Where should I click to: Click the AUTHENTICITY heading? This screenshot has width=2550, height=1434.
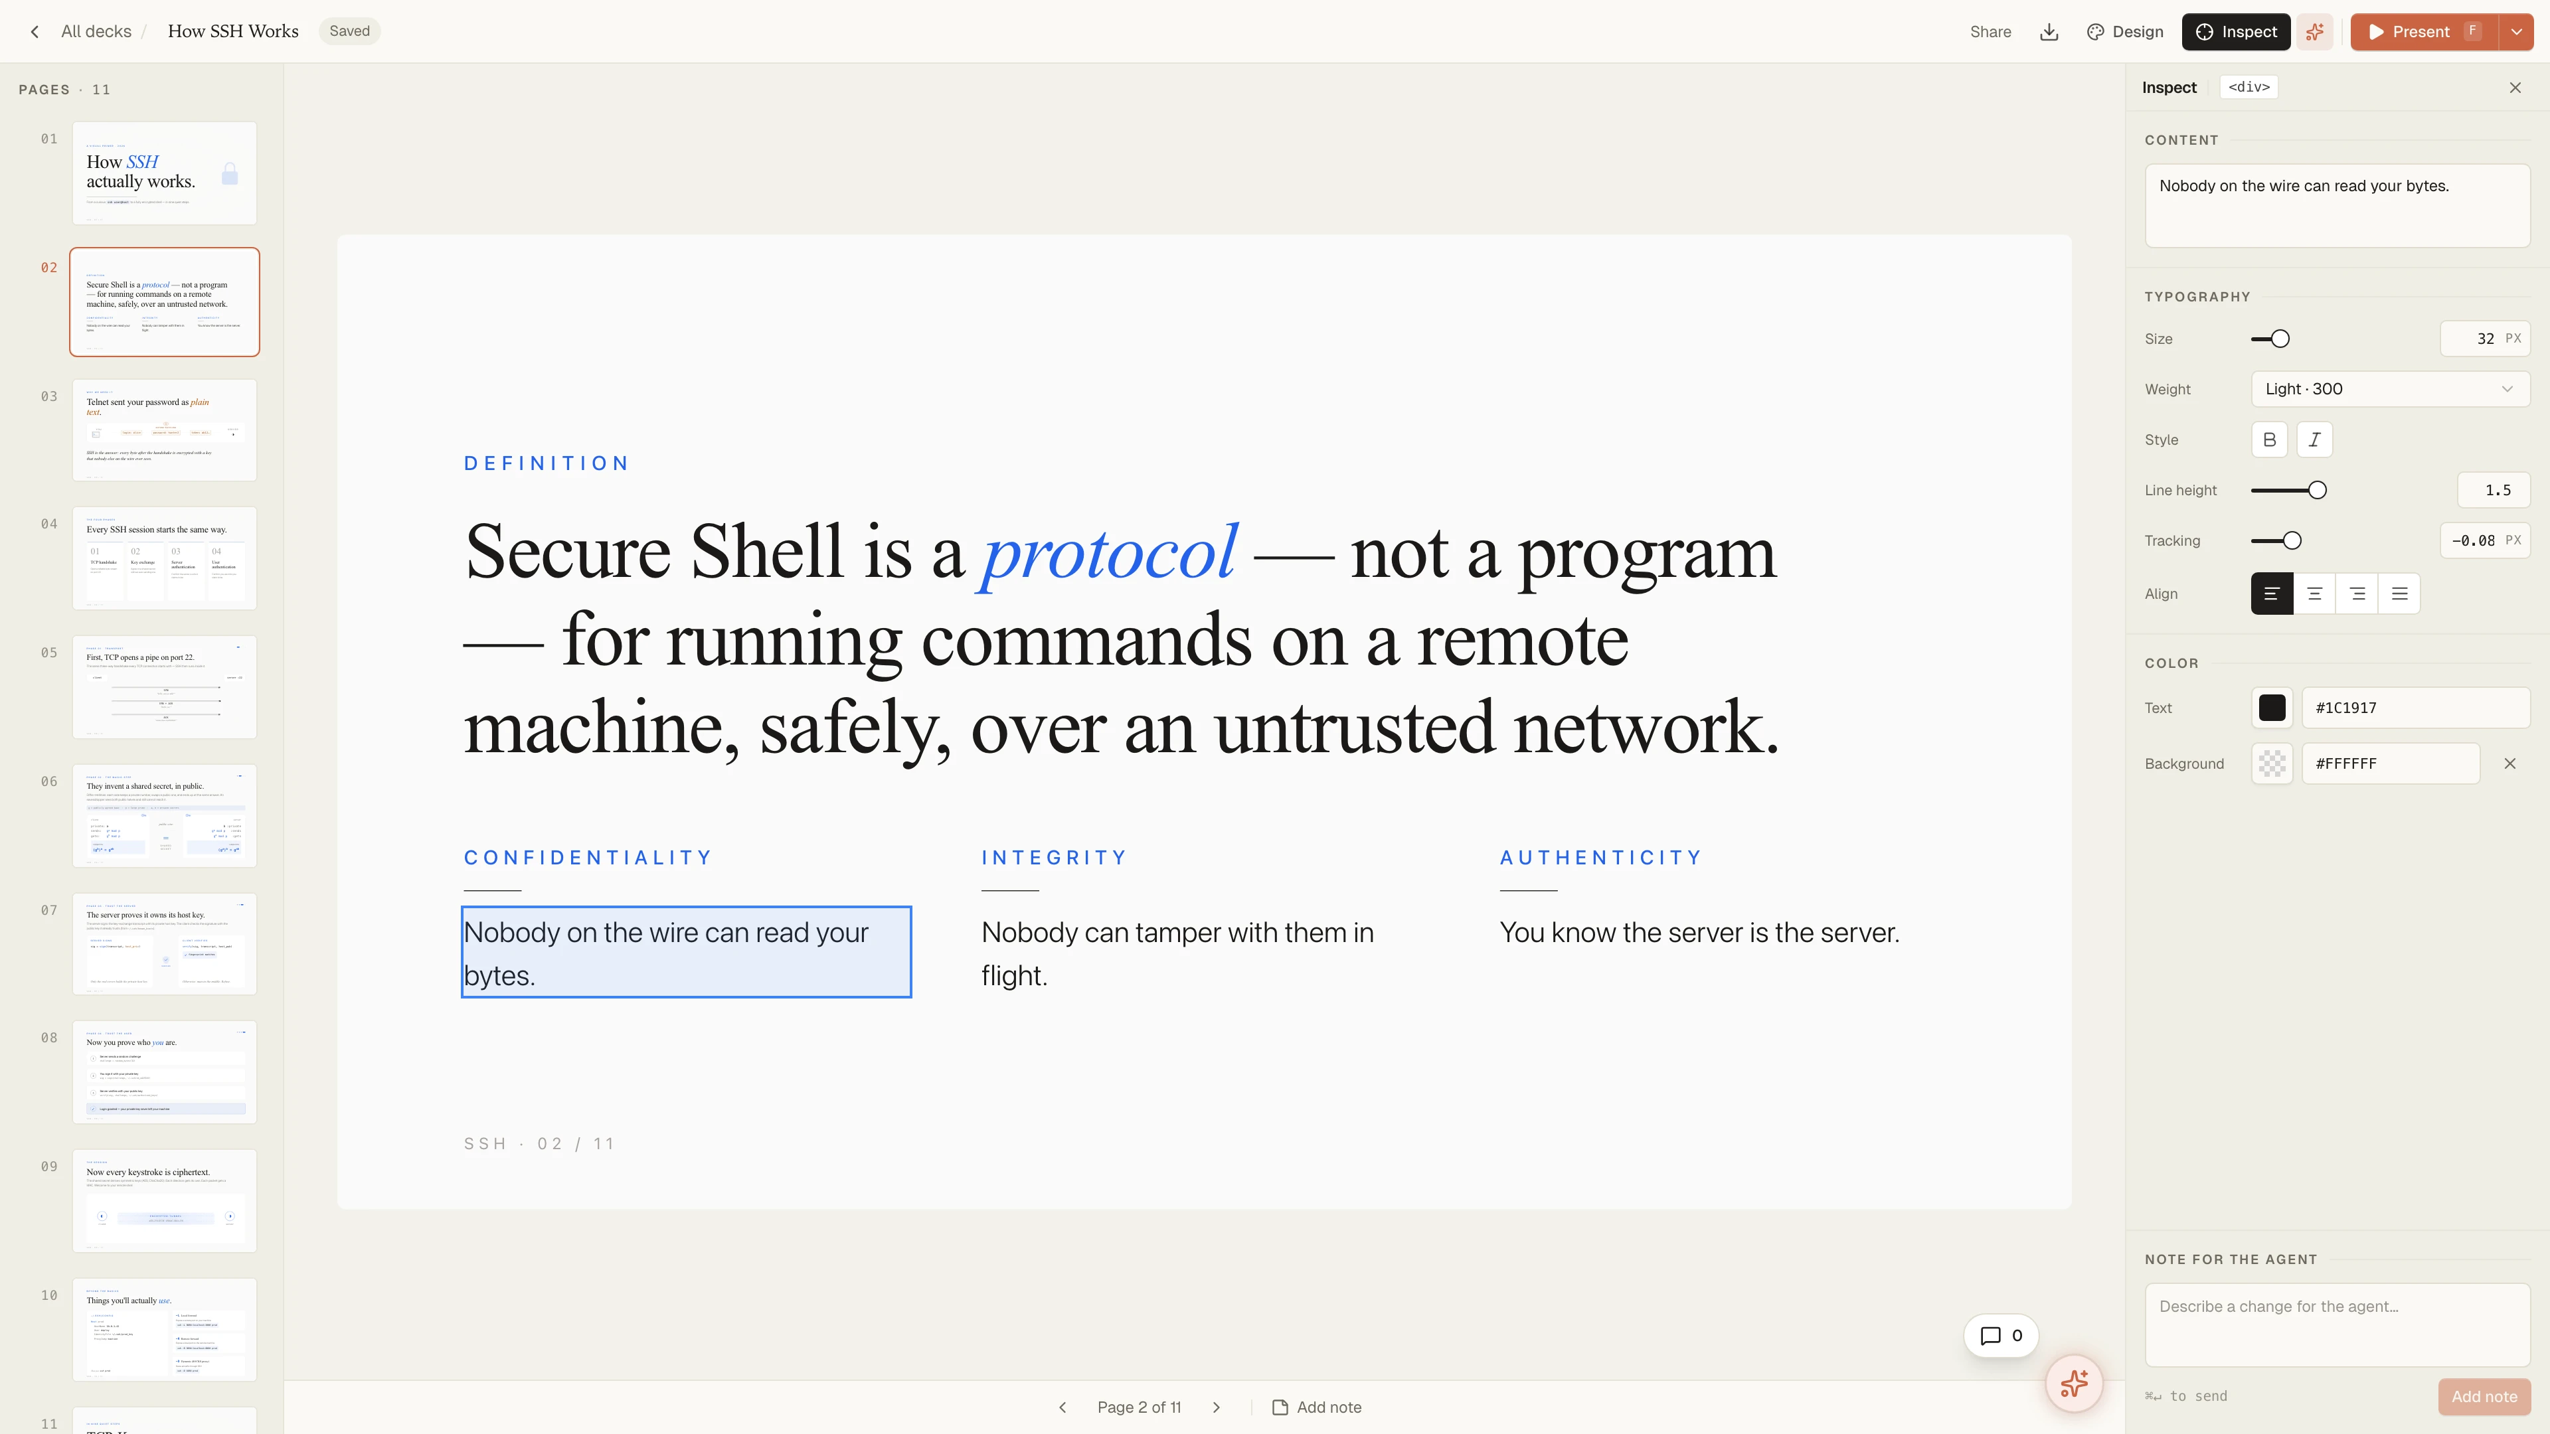tap(1600, 858)
